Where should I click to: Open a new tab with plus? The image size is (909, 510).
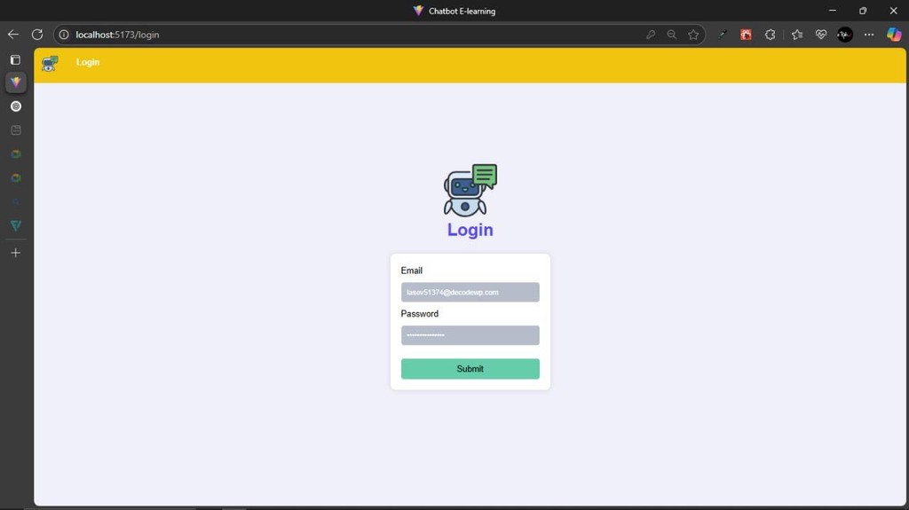pyautogui.click(x=16, y=253)
